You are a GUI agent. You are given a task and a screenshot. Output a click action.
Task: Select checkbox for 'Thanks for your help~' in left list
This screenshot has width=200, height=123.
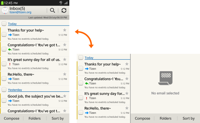click(x=4, y=34)
